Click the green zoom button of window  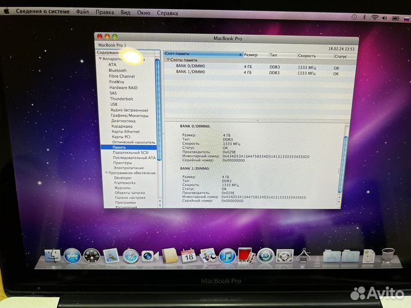[115, 37]
